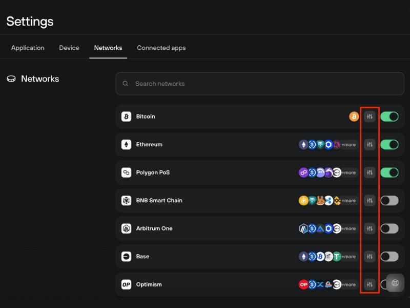Image resolution: width=410 pixels, height=308 pixels.
Task: Open Bitcoin network advanced settings sliders icon
Action: coord(370,117)
